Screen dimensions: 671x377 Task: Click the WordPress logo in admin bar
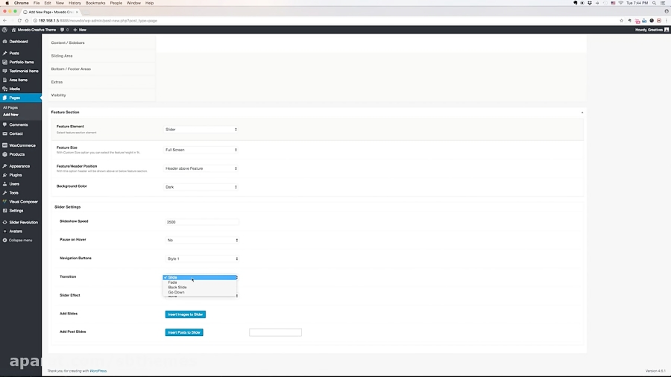click(x=4, y=30)
